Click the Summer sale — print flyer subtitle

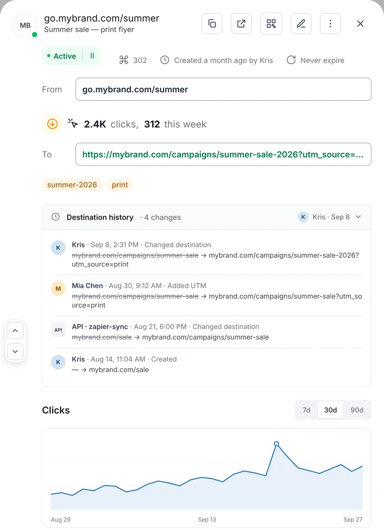pos(89,29)
